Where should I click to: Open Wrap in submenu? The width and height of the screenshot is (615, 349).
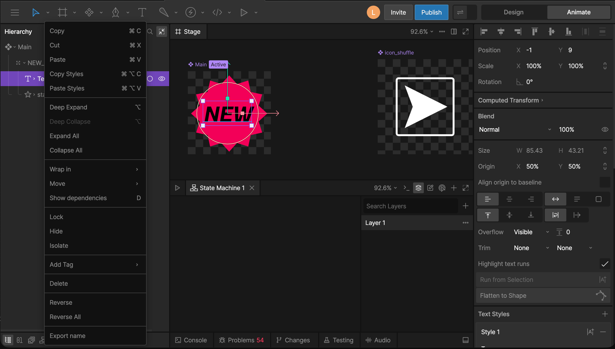click(x=95, y=169)
